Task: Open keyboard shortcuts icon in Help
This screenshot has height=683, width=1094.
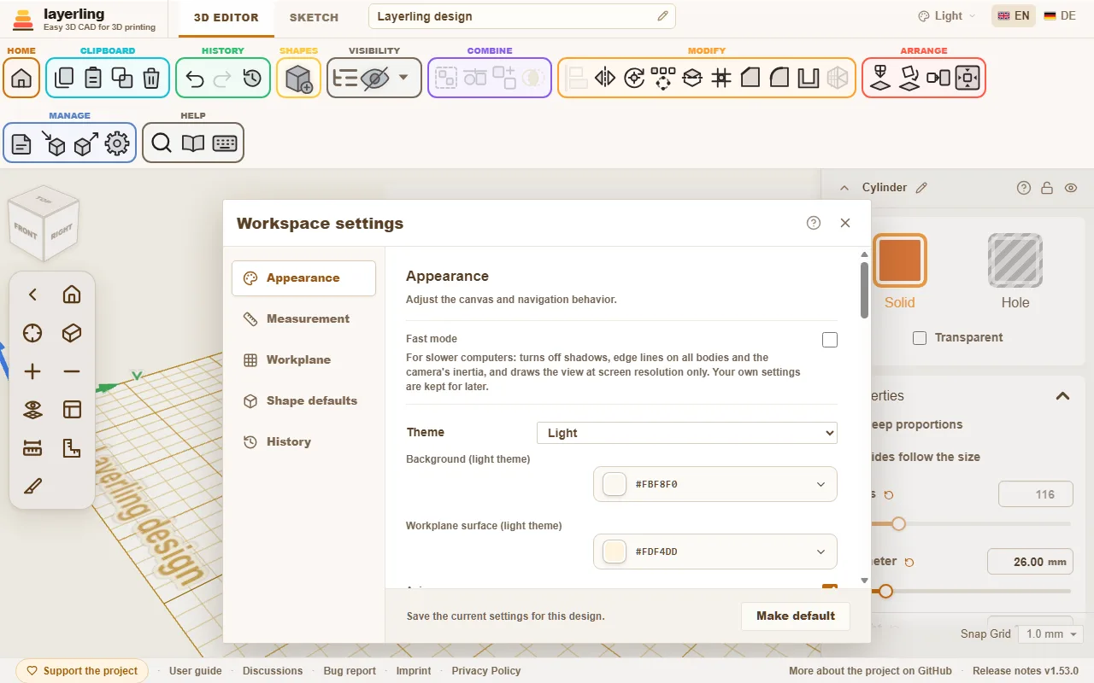Action: coord(225,143)
